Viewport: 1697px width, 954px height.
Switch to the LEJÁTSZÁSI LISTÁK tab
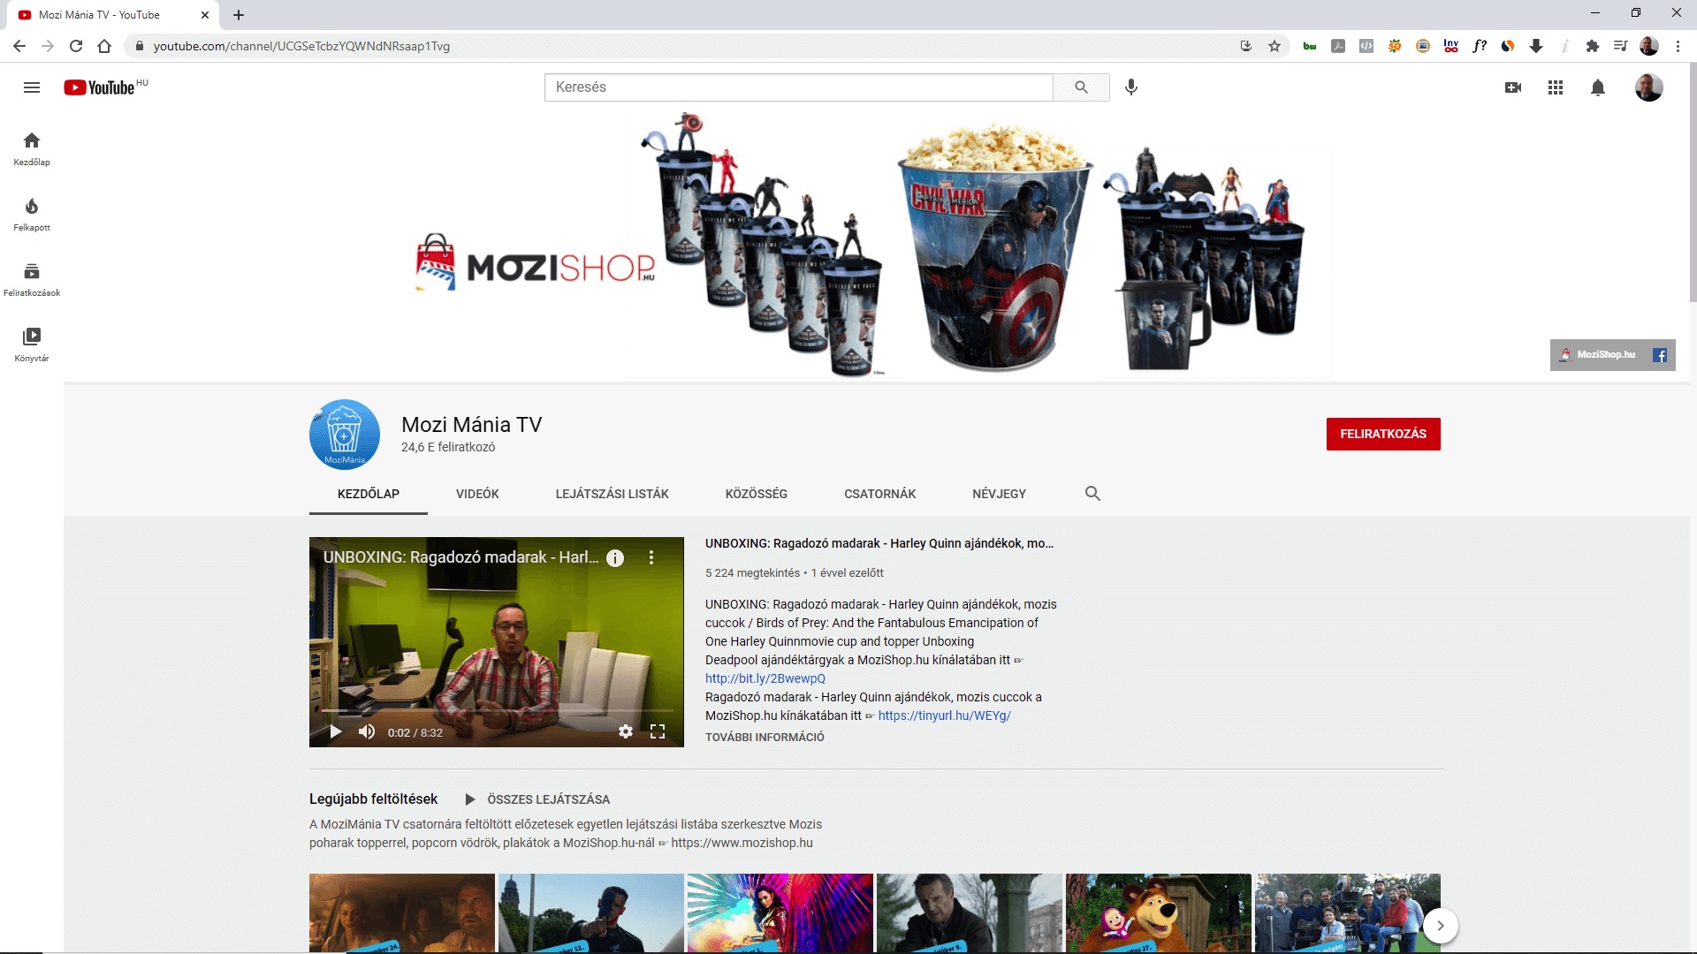point(612,494)
